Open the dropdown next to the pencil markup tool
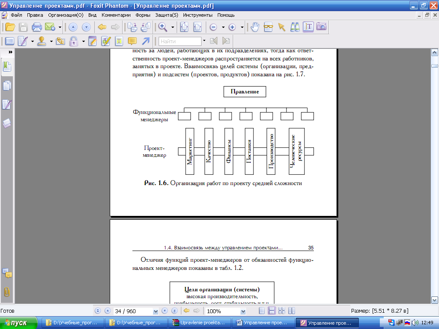Viewport: 439px width, 329px height. [33, 42]
